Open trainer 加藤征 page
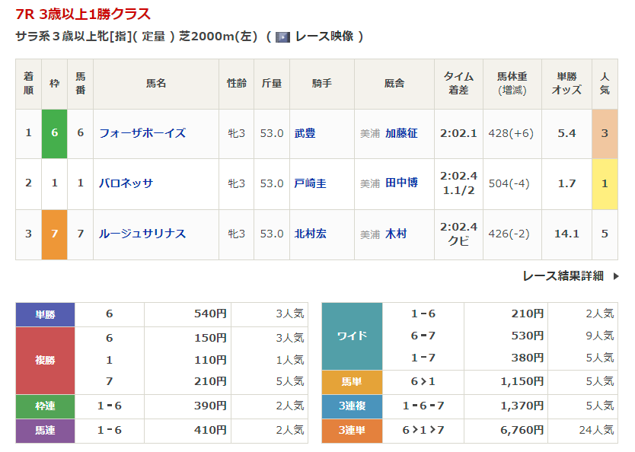635x452 pixels. tap(401, 133)
